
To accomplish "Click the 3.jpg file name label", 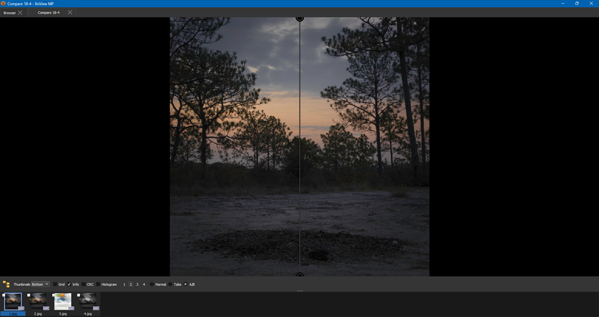I will pos(62,313).
